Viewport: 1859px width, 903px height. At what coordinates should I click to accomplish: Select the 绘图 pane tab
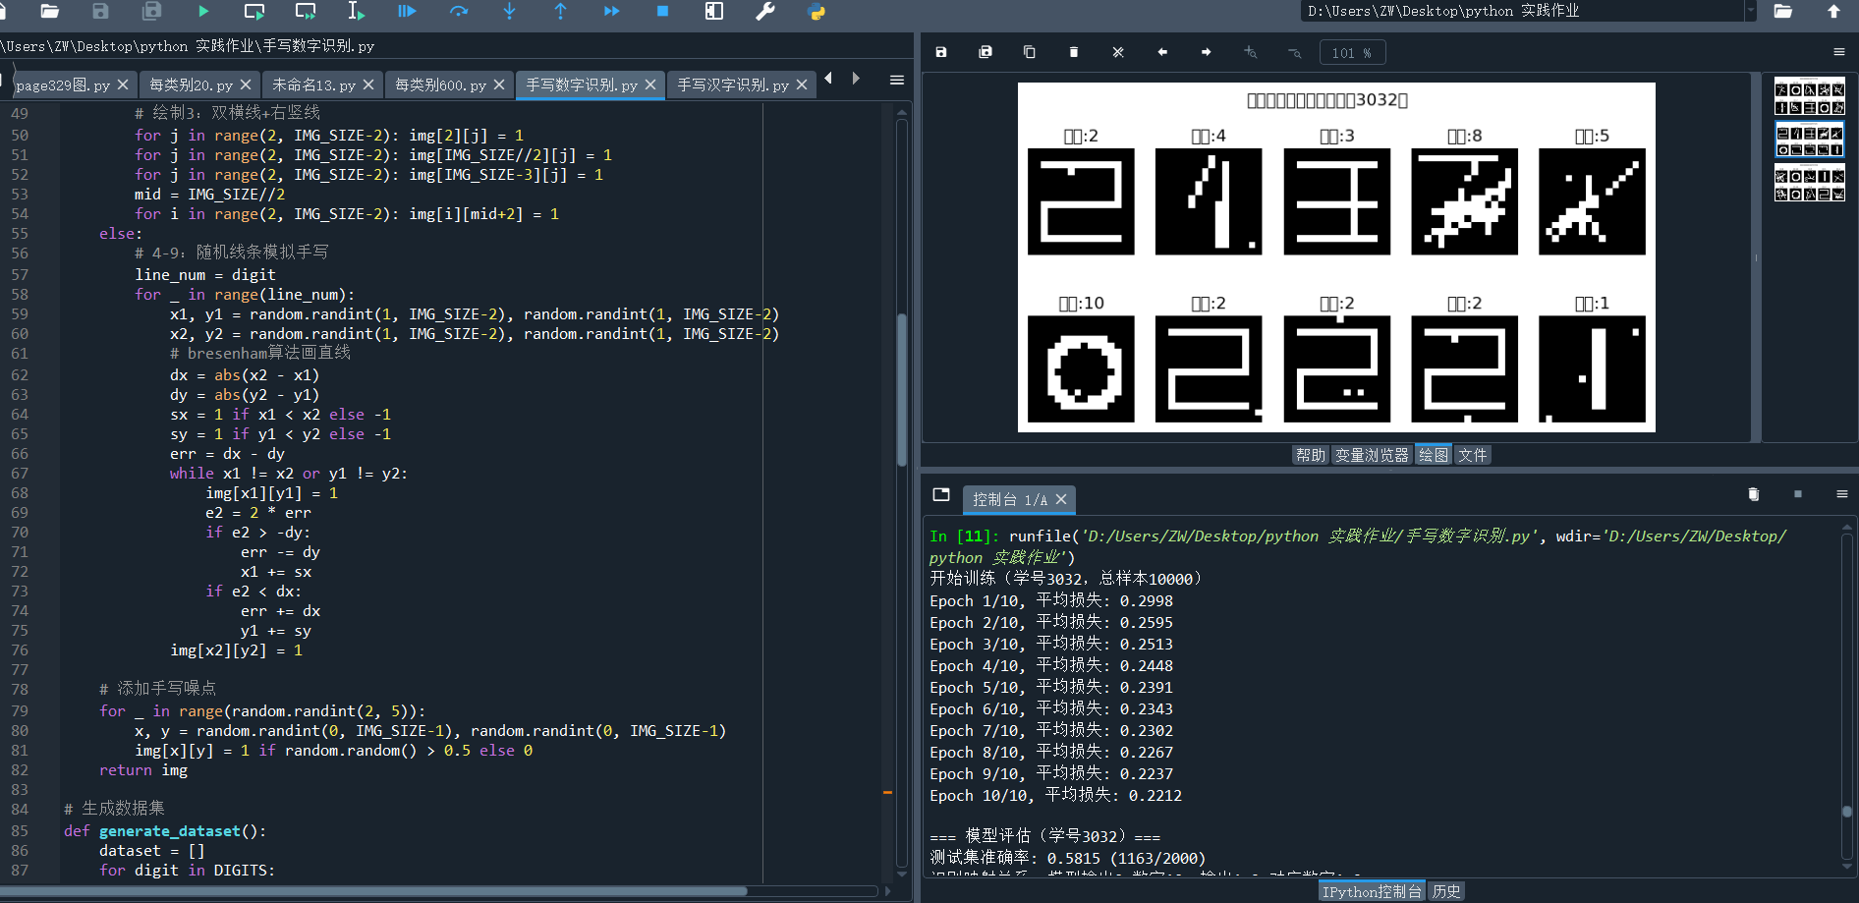1434,455
